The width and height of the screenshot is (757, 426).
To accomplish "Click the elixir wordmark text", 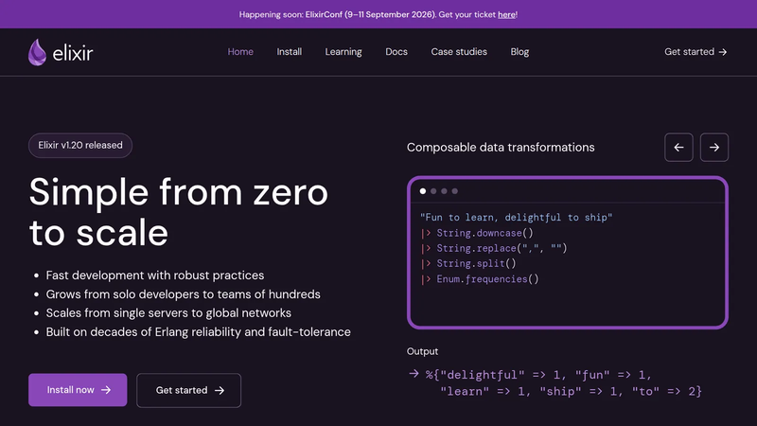I will click(73, 53).
